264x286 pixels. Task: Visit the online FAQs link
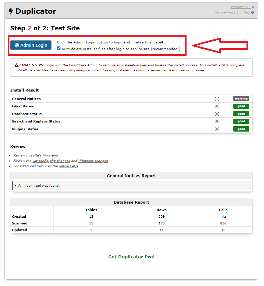pyautogui.click(x=68, y=166)
